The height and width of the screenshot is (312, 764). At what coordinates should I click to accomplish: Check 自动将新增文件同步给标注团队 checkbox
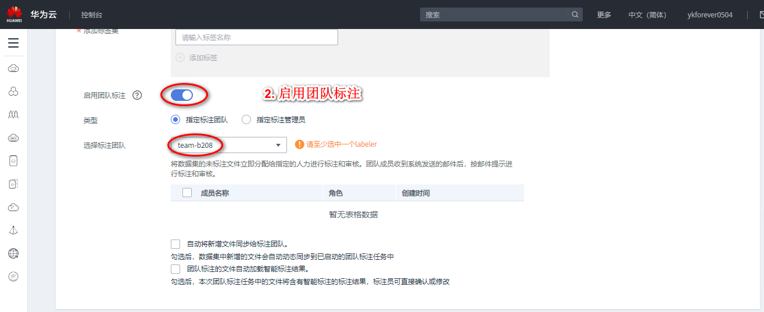(x=175, y=244)
